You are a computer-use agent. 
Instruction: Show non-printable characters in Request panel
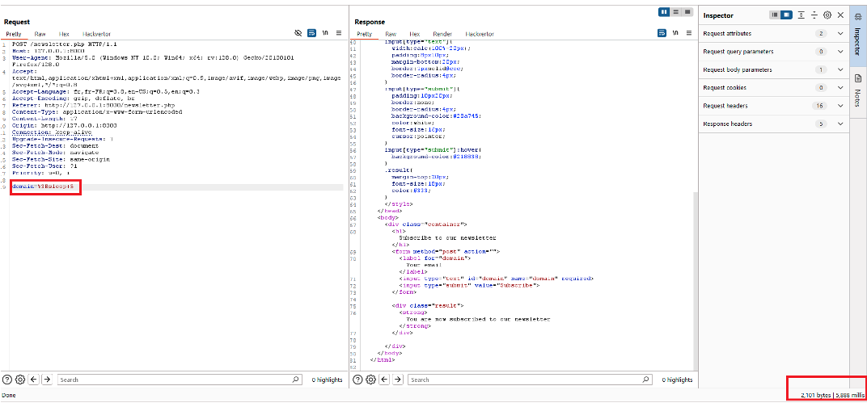(x=324, y=34)
